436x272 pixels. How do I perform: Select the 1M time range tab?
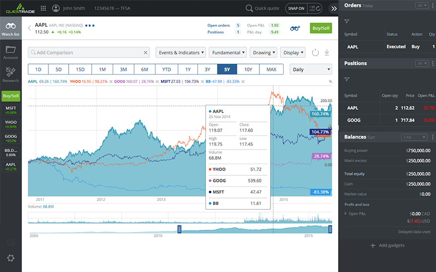(102, 70)
